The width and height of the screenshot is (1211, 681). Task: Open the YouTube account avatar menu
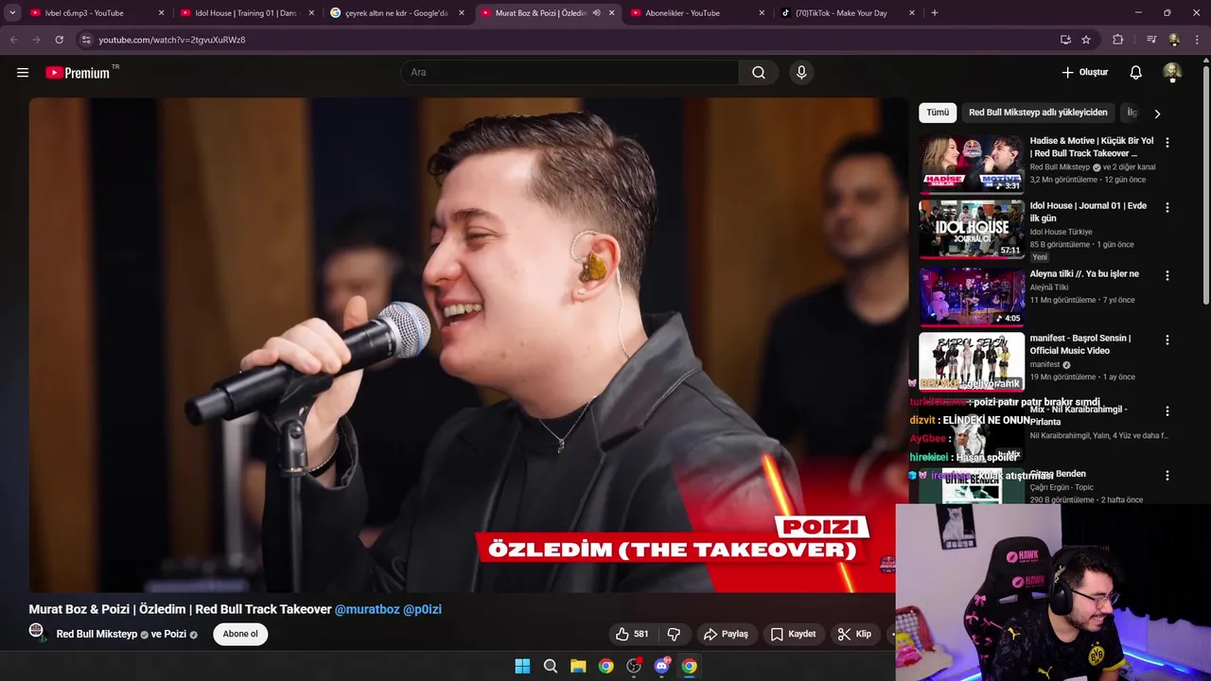(x=1172, y=73)
